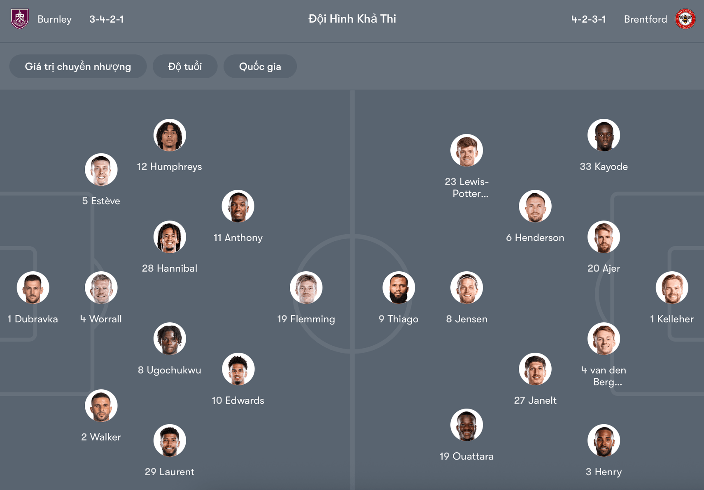Select Kelleher's player photo

coord(672,287)
